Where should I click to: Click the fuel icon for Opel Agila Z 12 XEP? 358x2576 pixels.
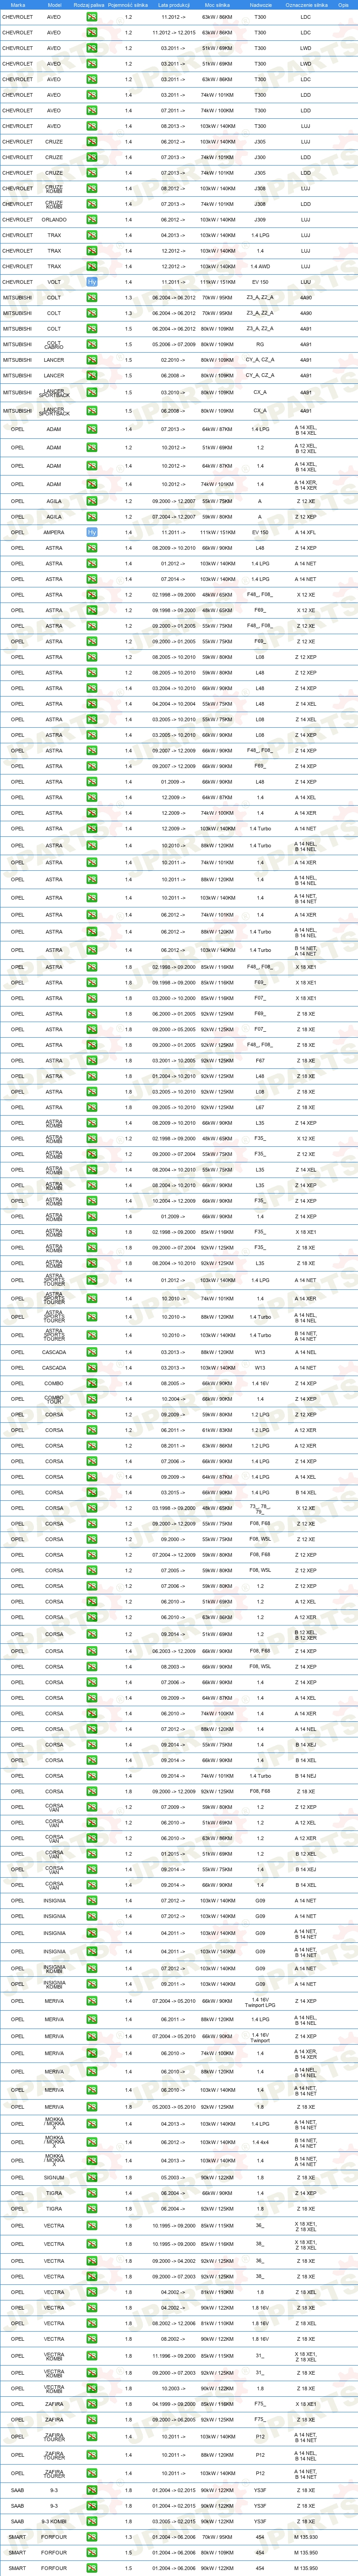click(x=92, y=517)
